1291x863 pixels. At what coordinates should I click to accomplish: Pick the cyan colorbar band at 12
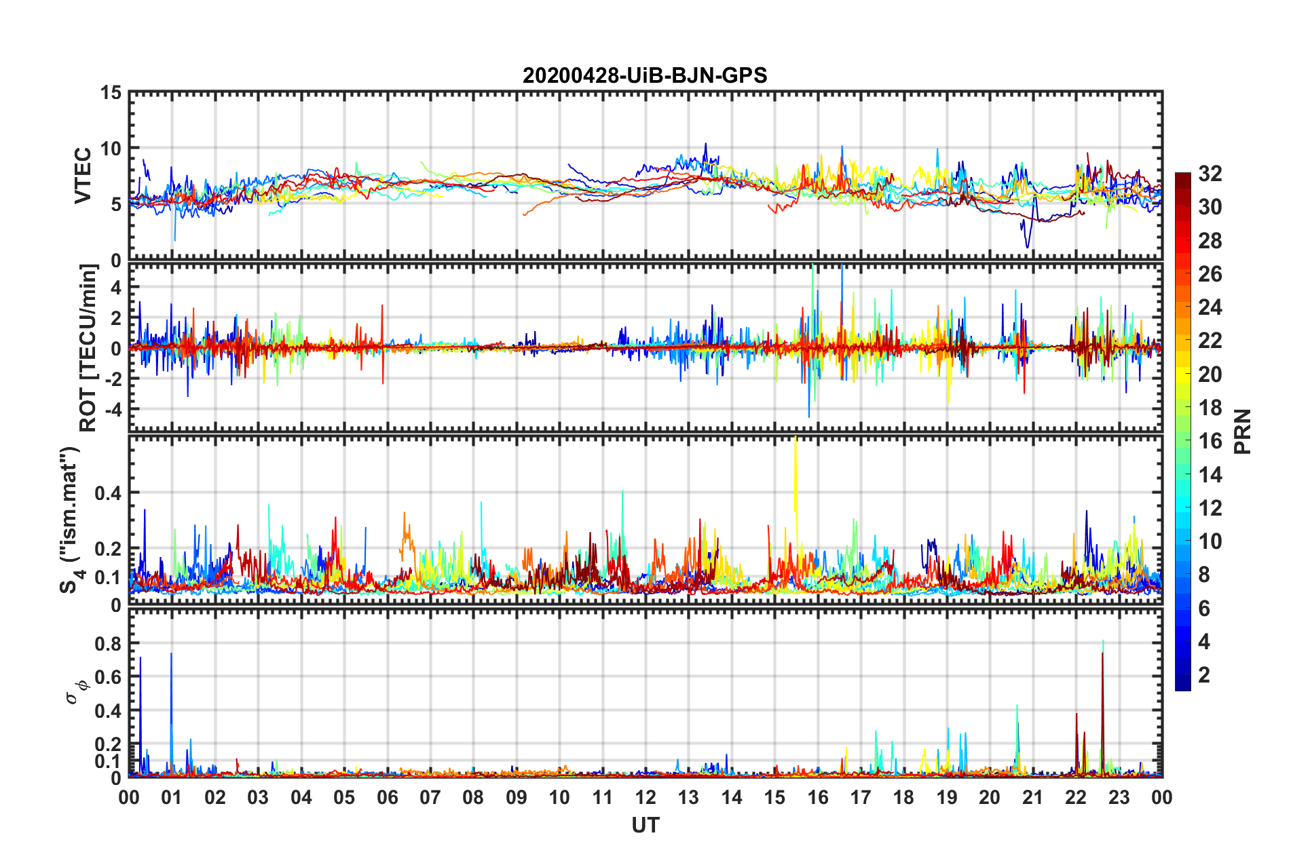1182,507
